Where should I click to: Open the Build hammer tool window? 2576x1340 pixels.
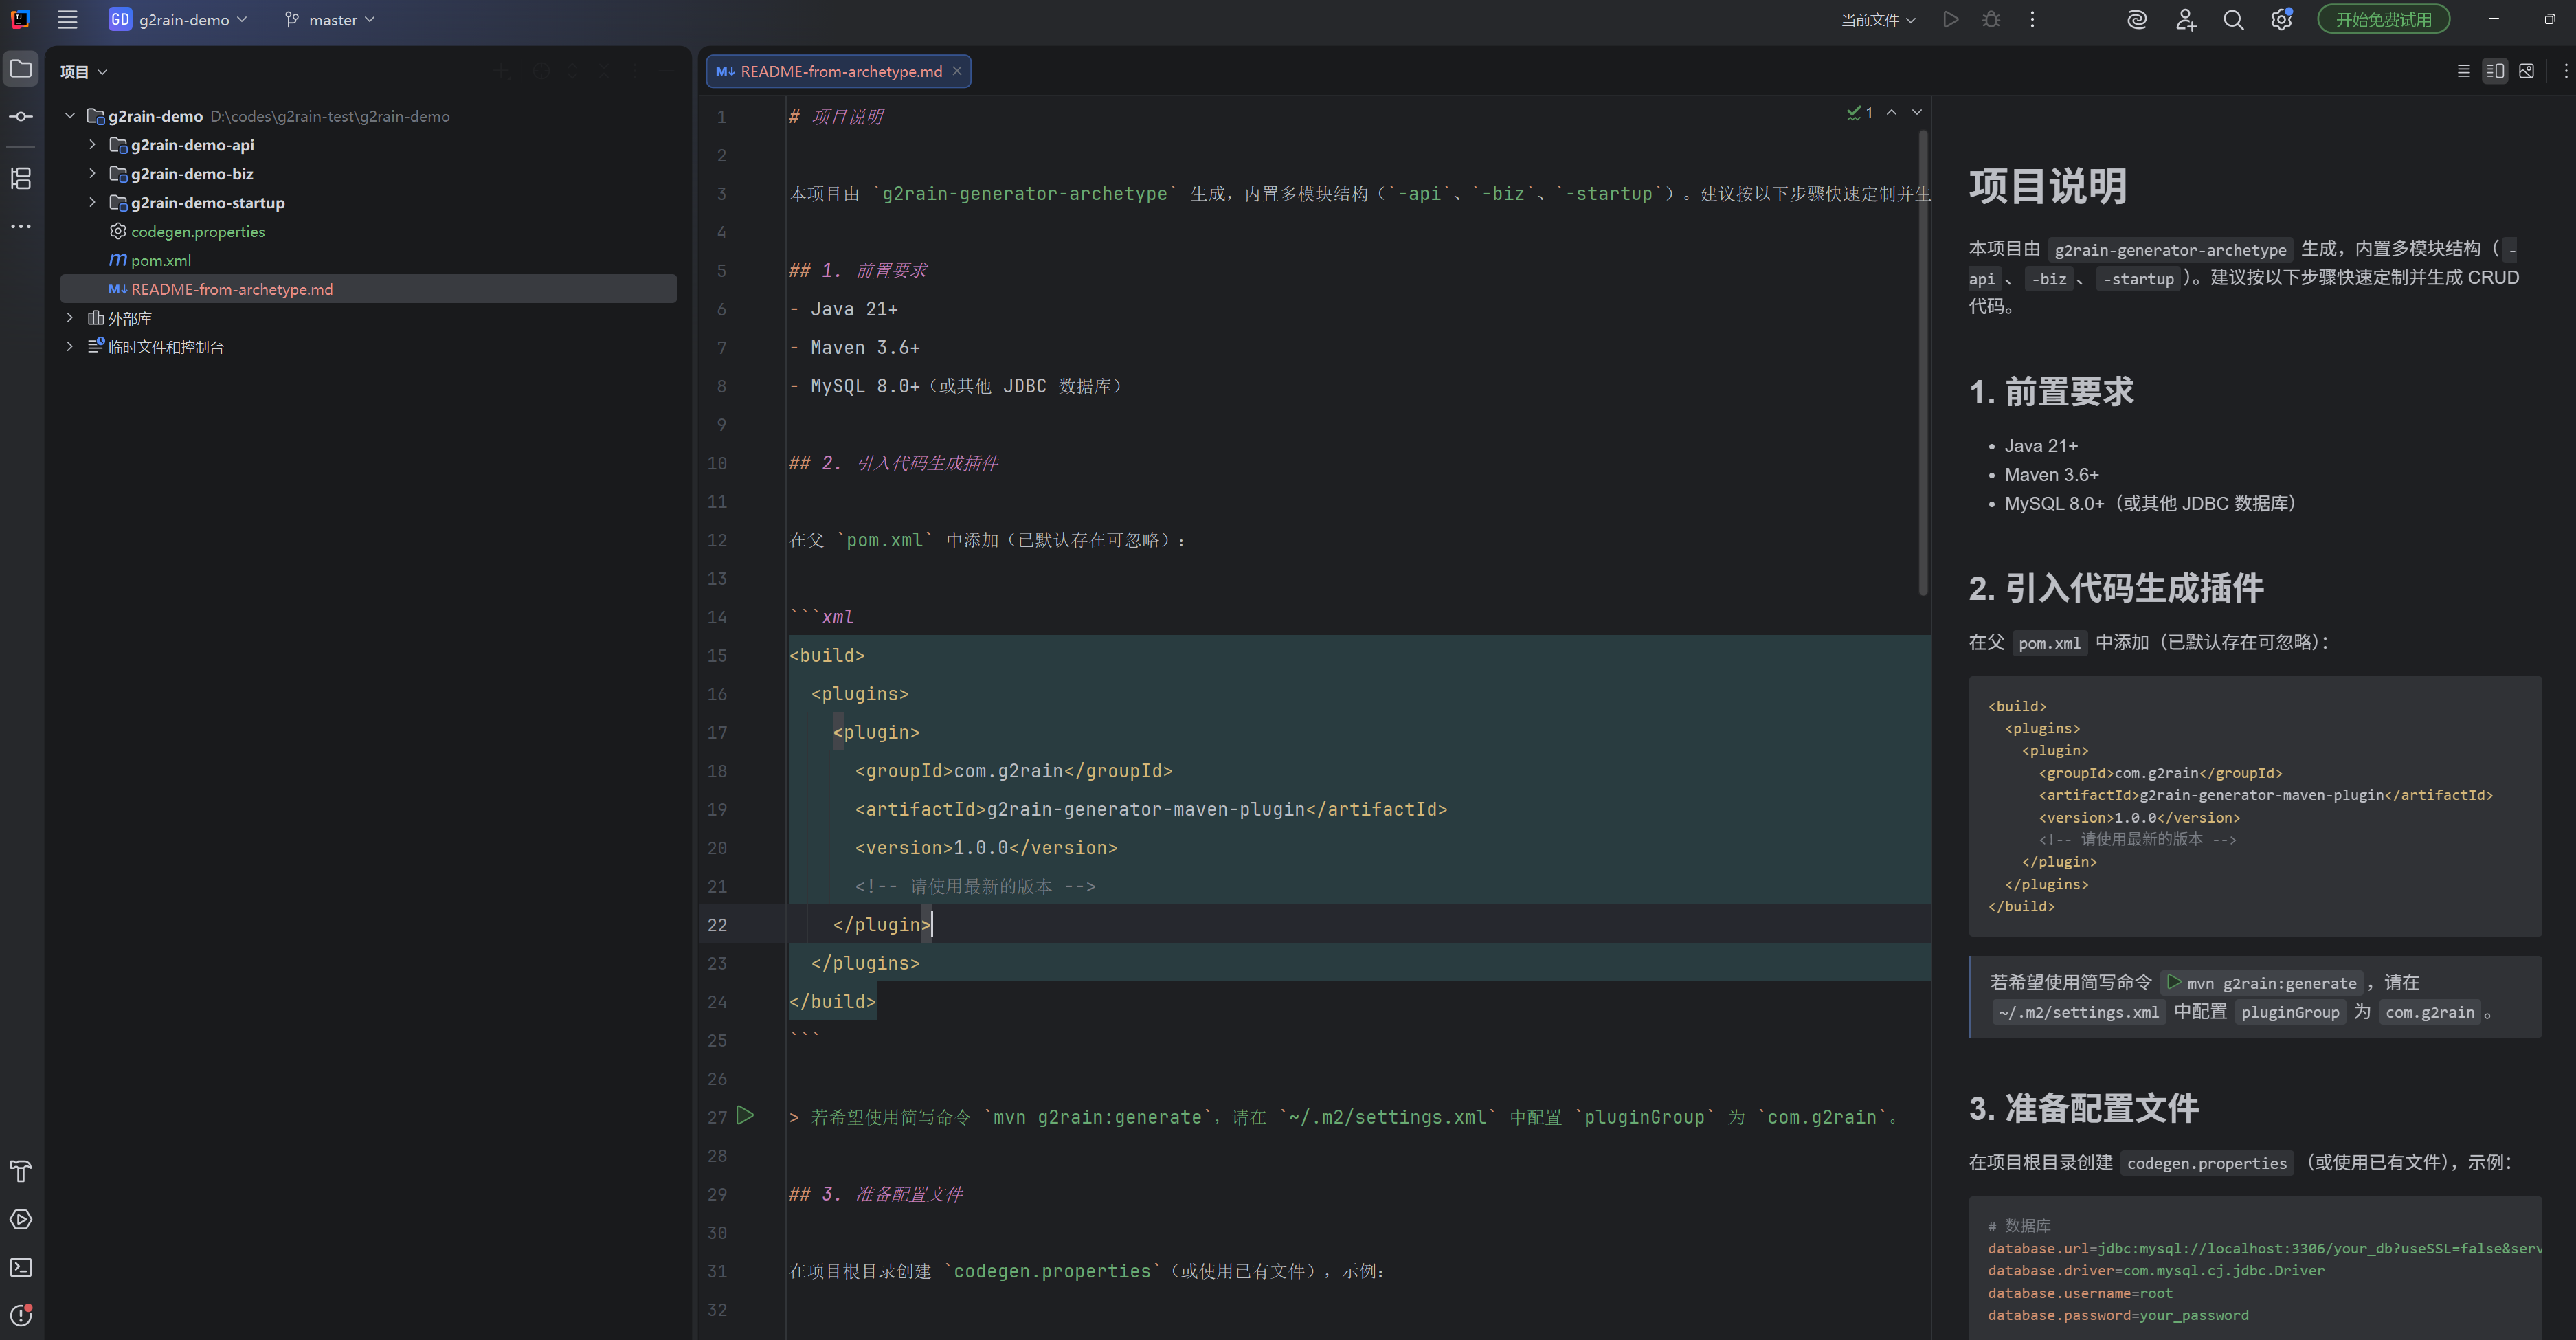tap(21, 1171)
